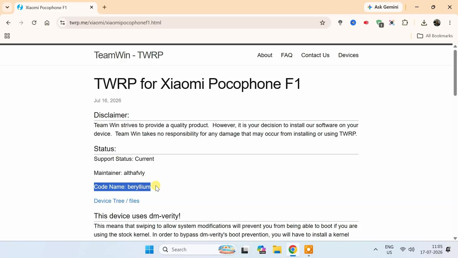Click the Windows taskbar Search box
This screenshot has height=258, width=458.
click(198, 249)
